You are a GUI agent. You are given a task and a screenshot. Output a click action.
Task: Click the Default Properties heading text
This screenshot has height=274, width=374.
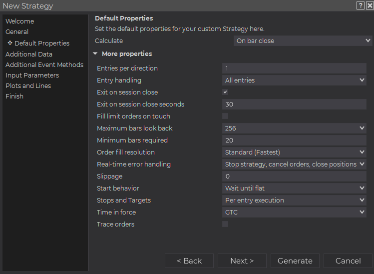pyautogui.click(x=124, y=18)
